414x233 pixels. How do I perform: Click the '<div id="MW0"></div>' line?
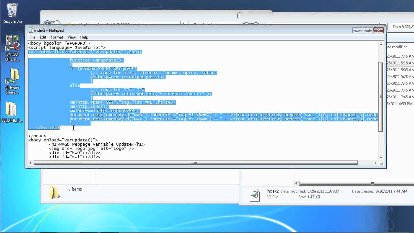coord(75,152)
